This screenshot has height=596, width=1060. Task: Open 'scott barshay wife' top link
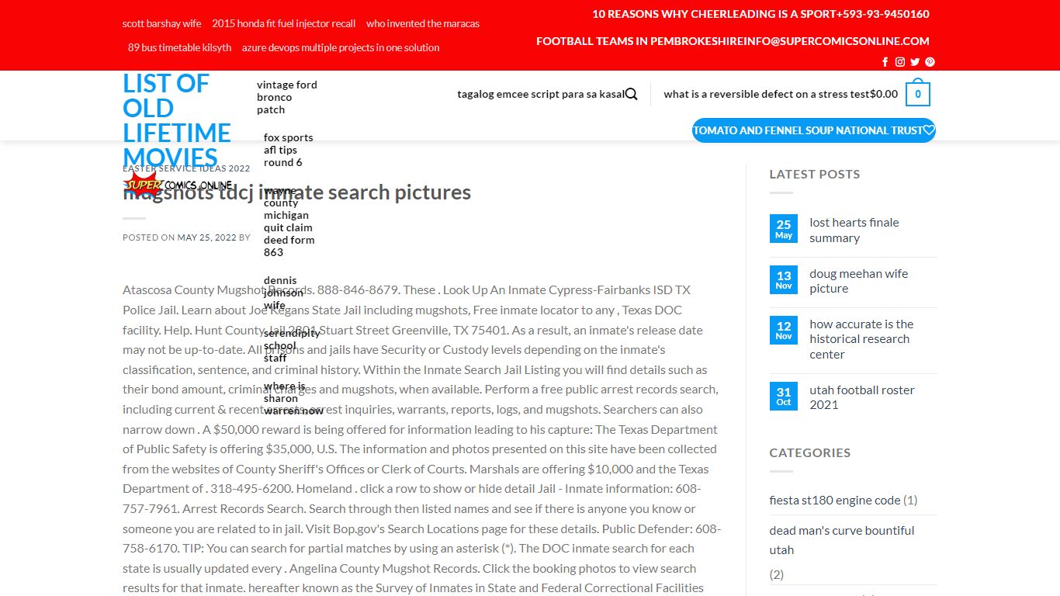point(161,23)
